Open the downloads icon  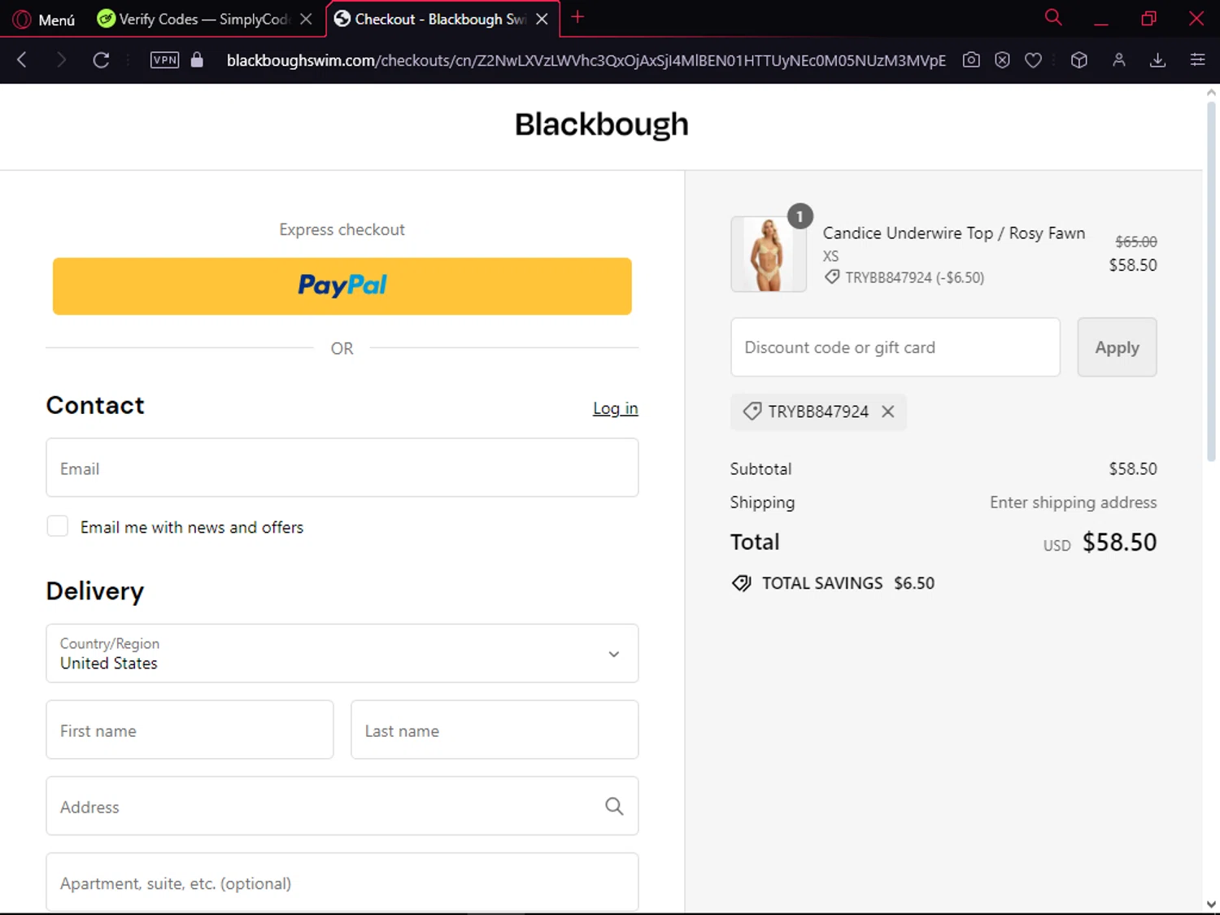click(x=1158, y=59)
